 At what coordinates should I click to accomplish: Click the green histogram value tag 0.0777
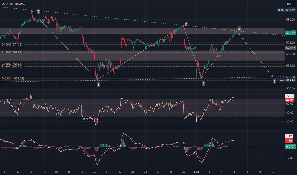290,147
